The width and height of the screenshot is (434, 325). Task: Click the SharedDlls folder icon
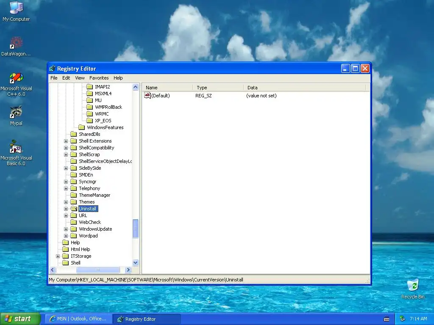pos(73,134)
